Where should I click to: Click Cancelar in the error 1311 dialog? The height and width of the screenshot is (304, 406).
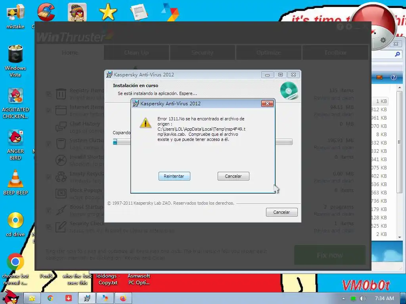coord(233,176)
